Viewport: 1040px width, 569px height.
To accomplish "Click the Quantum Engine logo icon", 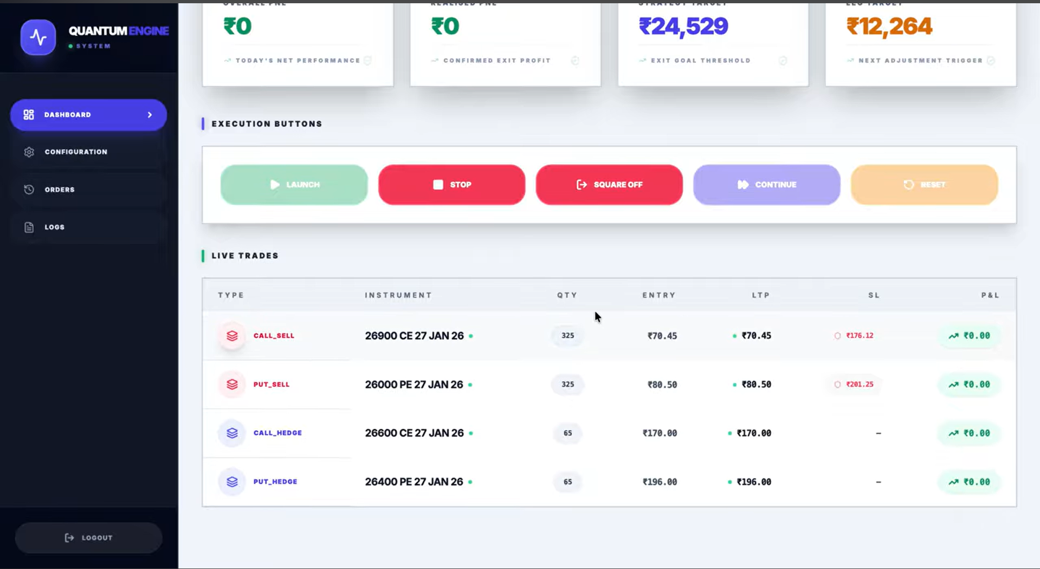I will (38, 37).
